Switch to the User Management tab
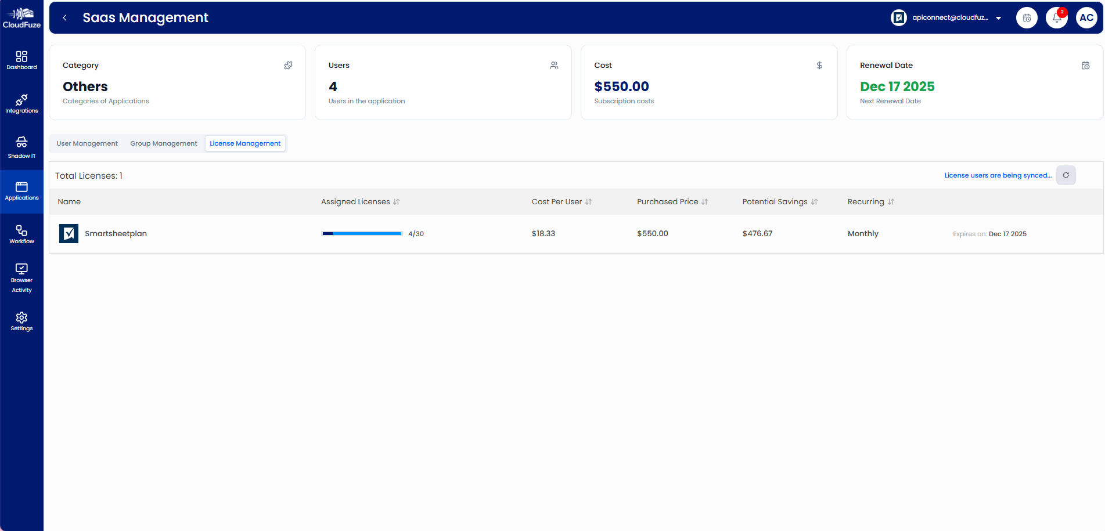The image size is (1105, 531). coord(87,143)
